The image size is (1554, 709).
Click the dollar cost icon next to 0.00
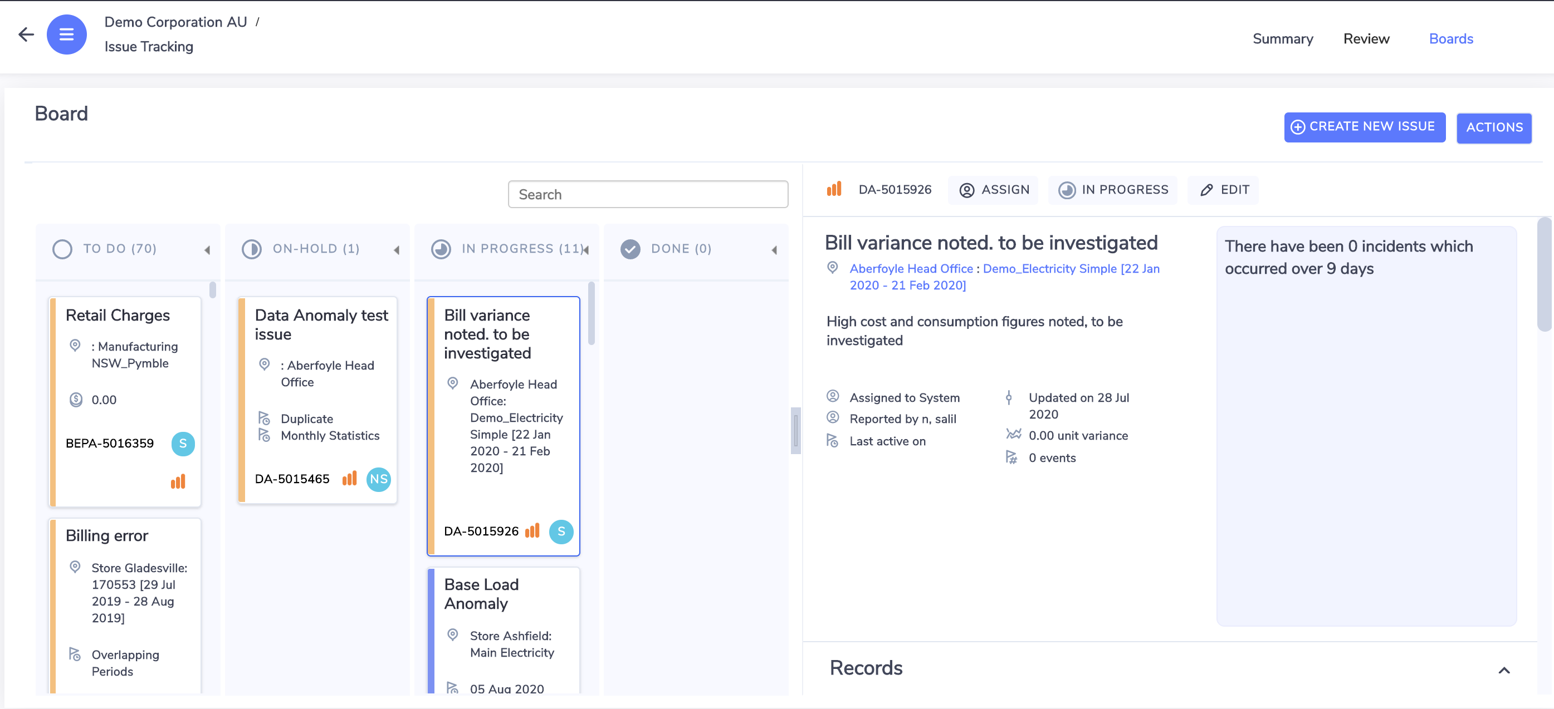coord(76,399)
